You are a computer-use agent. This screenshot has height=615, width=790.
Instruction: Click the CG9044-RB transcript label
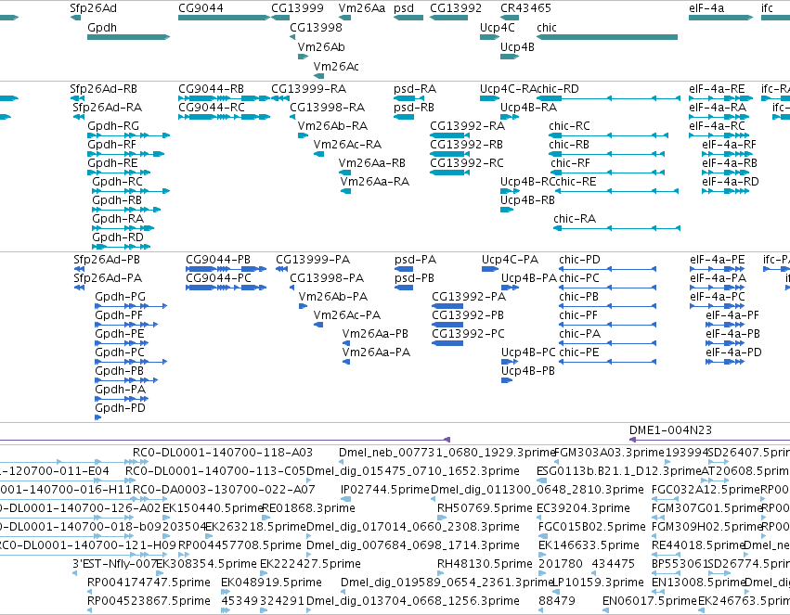tap(211, 89)
